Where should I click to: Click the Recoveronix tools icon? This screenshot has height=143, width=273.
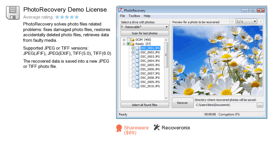tap(157, 128)
